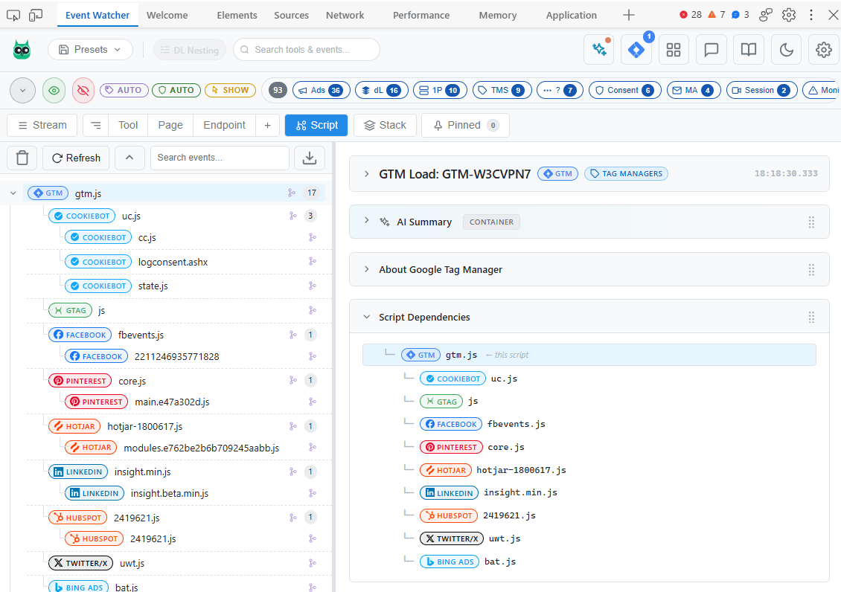Click the branch icon on uc.js row
This screenshot has width=841, height=592.
(292, 216)
